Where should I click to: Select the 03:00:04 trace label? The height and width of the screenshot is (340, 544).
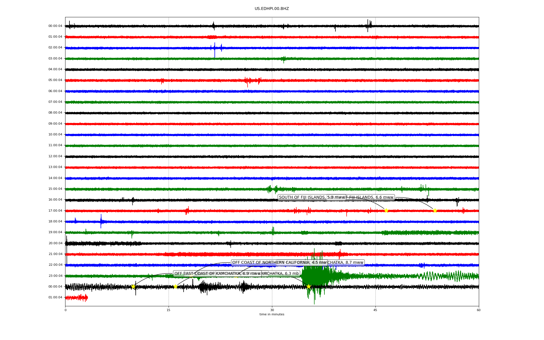(55, 59)
